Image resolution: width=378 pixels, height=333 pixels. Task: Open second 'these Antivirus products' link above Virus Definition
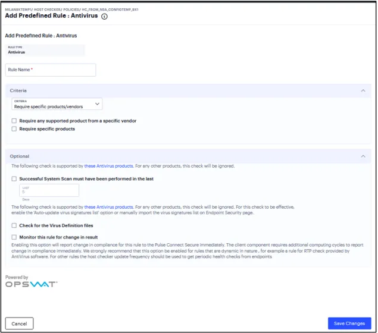click(x=108, y=207)
